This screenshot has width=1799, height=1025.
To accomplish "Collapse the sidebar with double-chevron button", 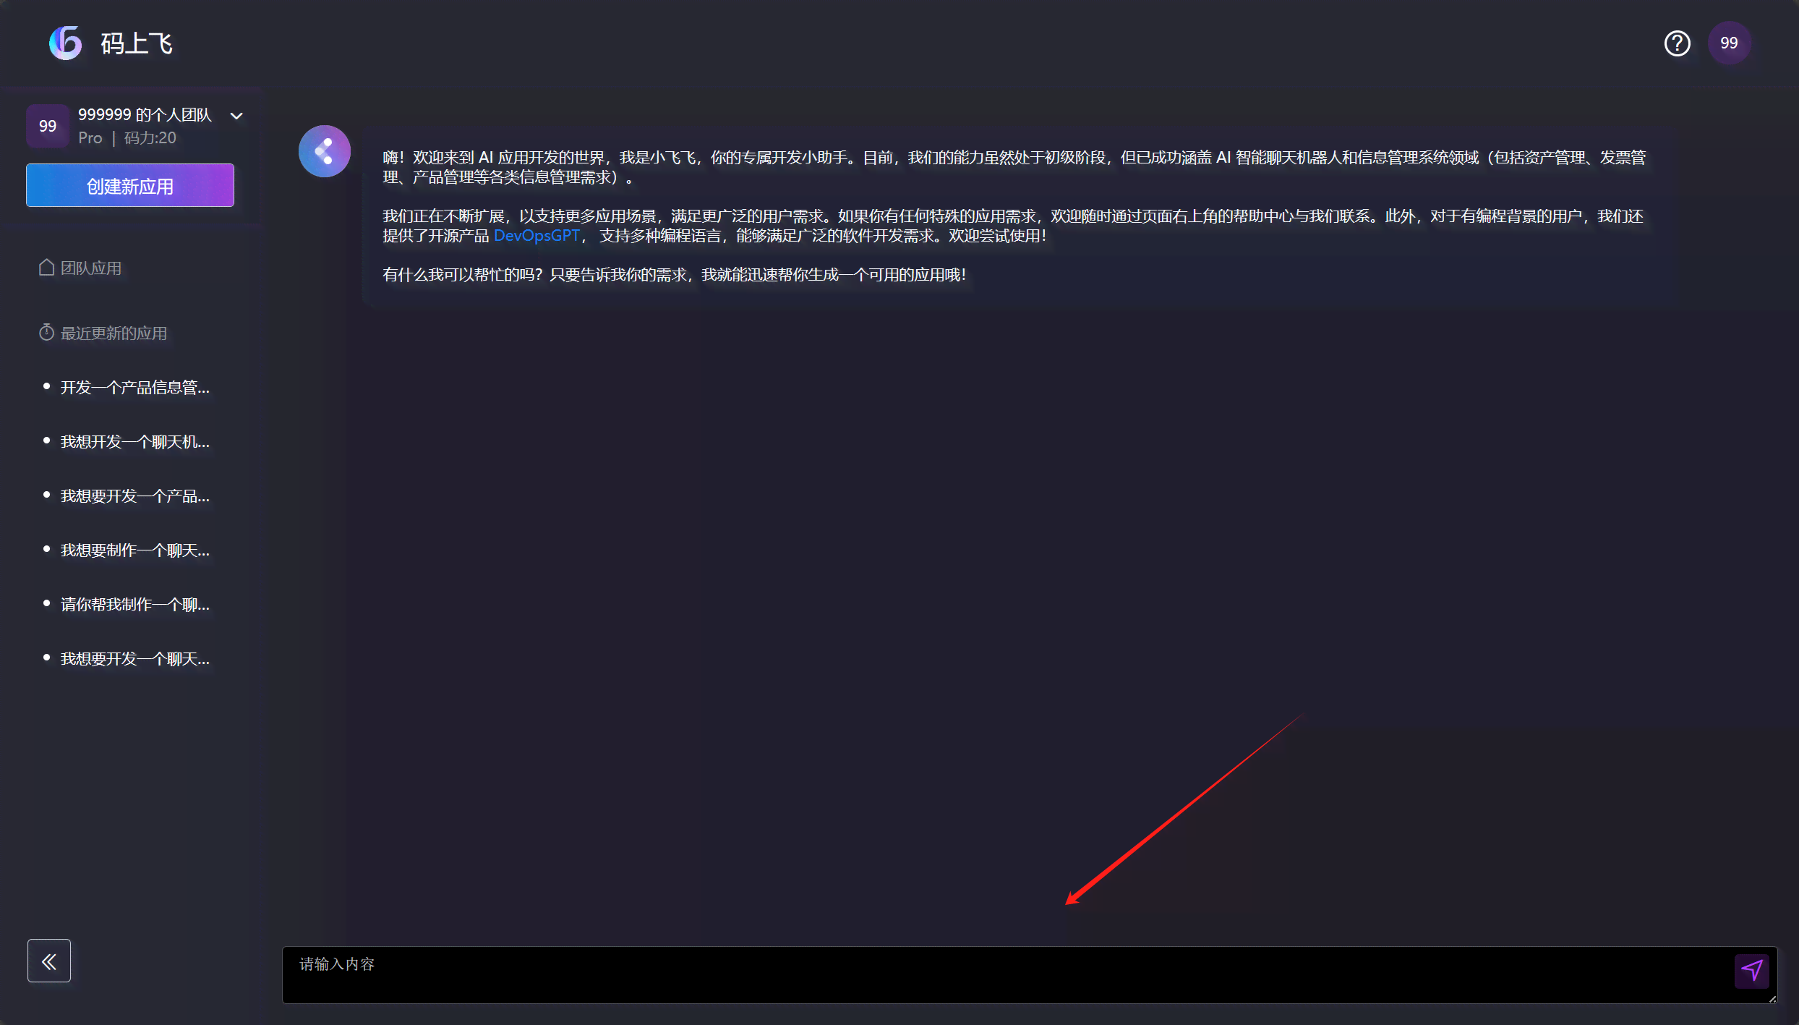I will (49, 961).
